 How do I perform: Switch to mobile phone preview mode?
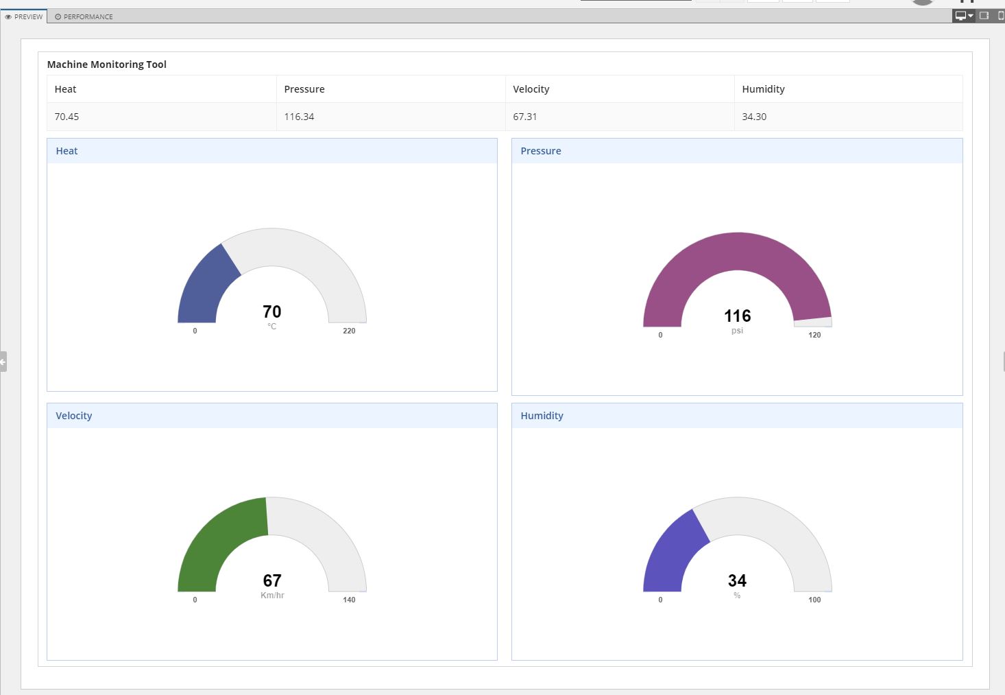1000,15
